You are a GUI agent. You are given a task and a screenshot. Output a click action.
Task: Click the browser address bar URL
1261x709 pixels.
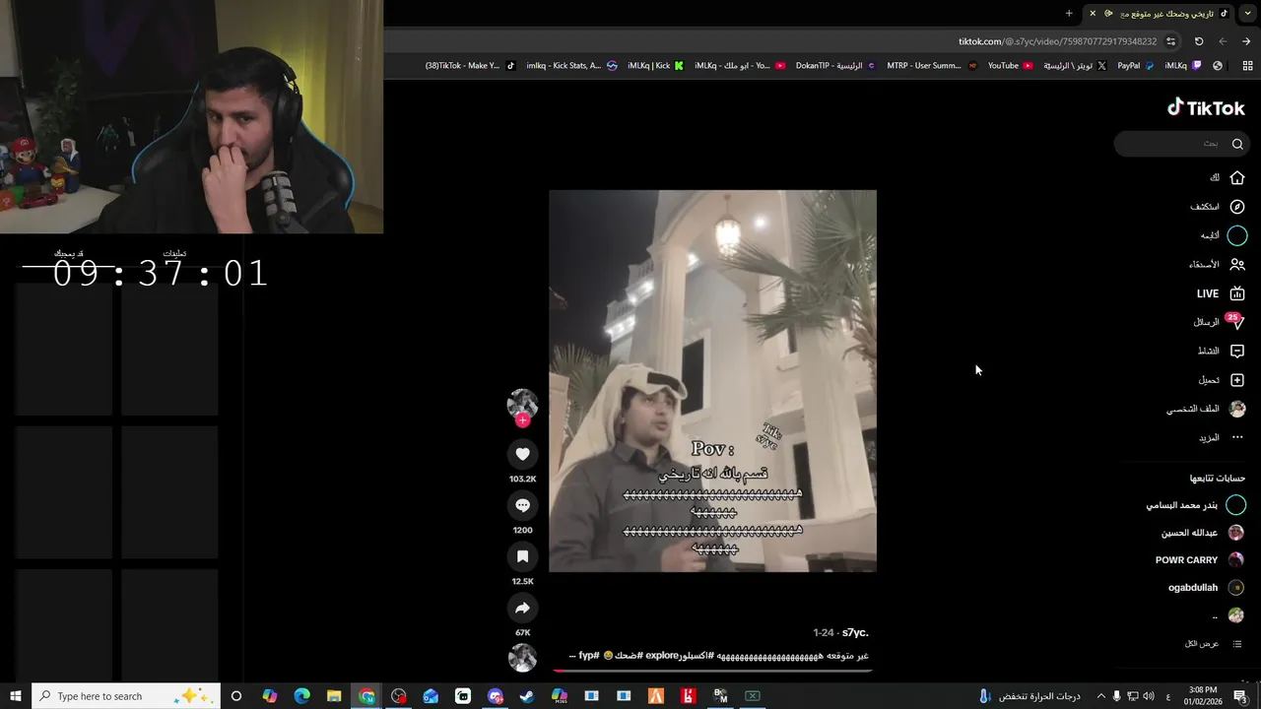[x=1057, y=41]
